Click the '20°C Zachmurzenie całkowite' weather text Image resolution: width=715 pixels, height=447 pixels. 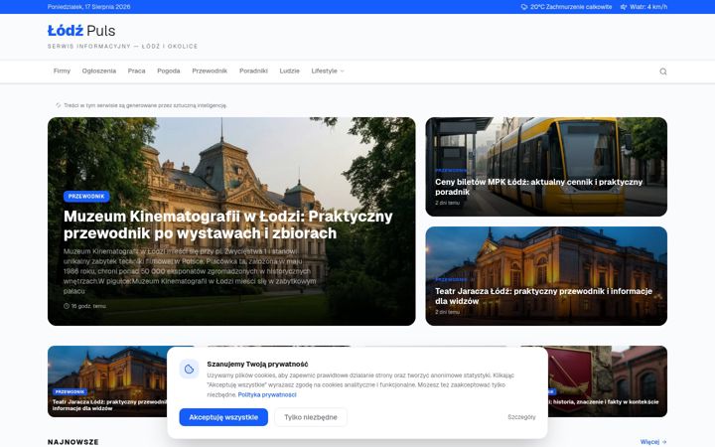point(571,7)
